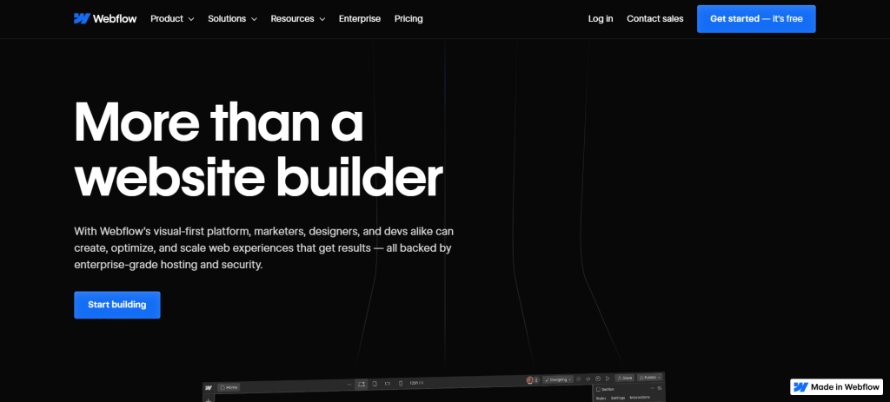Viewport: 890px width, 402px height.
Task: Go to the Enterprise page
Action: click(x=360, y=19)
